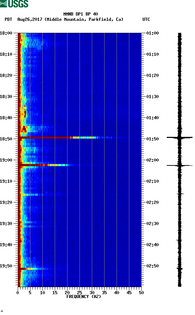Click the 'UTC' timezone label
Image resolution: width=195 pixels, height=315 pixels.
[146, 19]
